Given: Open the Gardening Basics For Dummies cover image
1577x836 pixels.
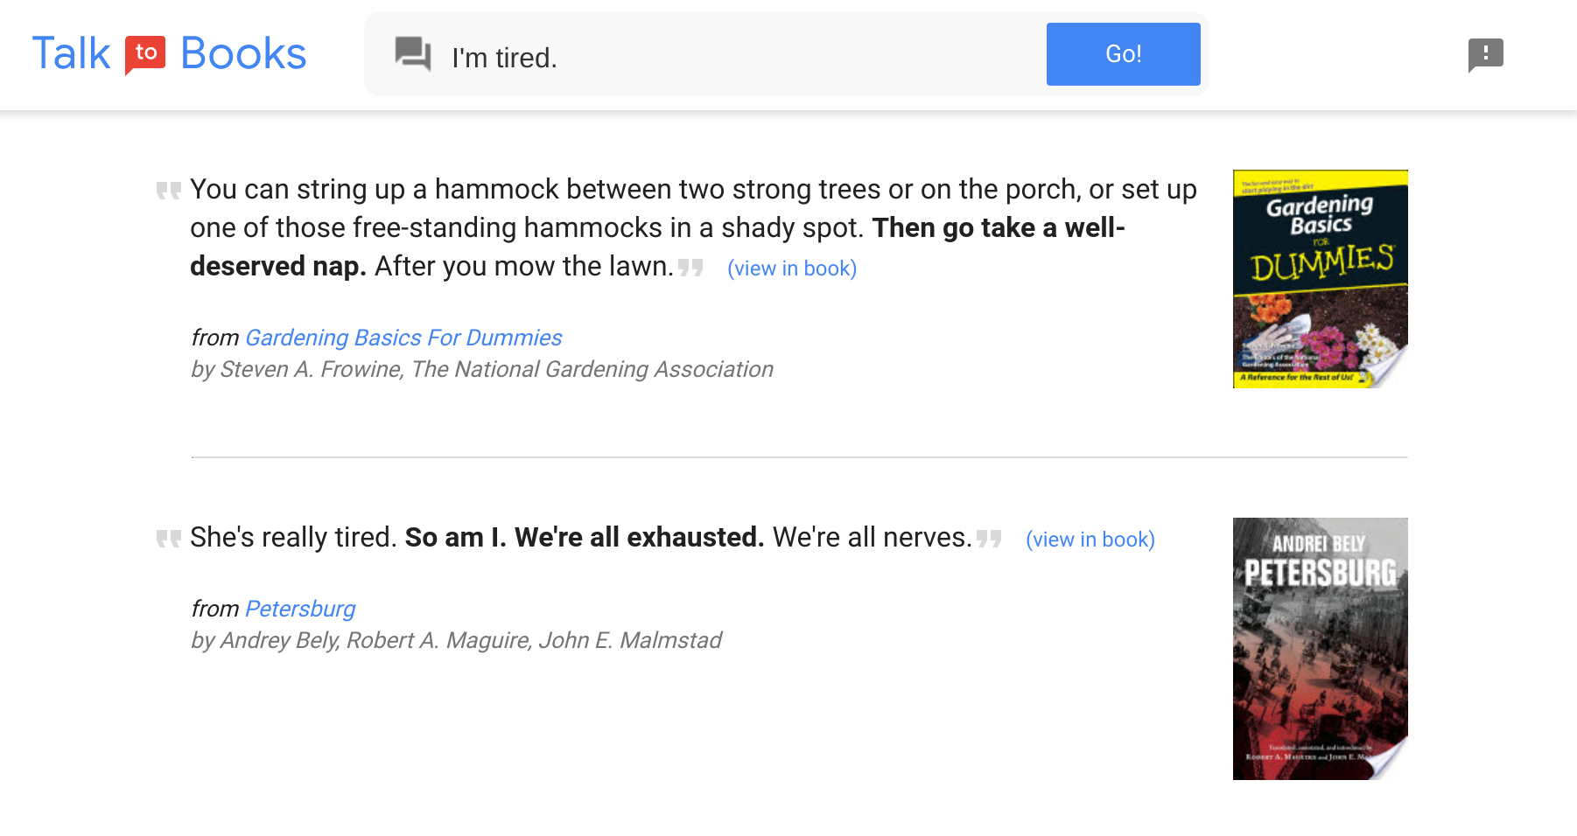Looking at the screenshot, I should [1319, 279].
